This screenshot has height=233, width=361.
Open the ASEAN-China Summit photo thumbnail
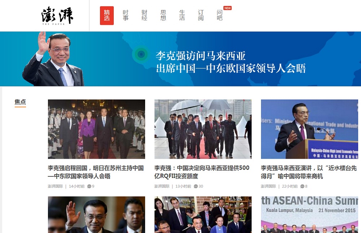pos(309,215)
